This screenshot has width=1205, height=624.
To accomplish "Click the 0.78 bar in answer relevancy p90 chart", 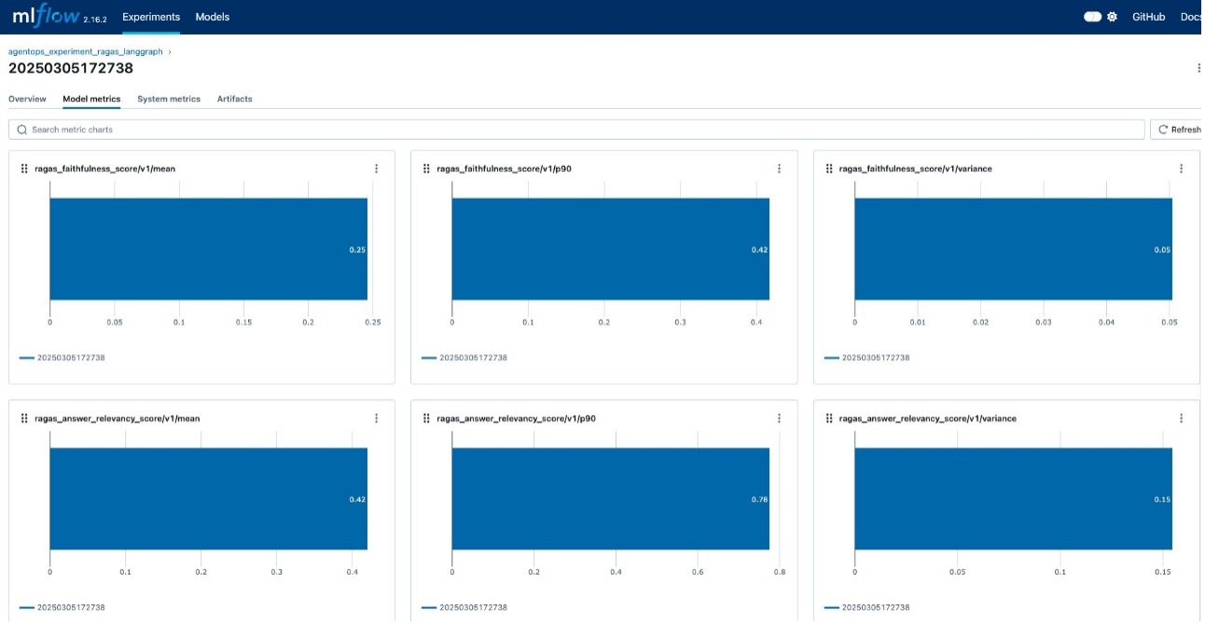I will pos(611,499).
